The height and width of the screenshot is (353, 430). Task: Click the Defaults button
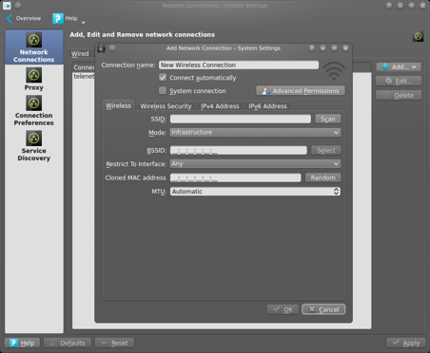[x=68, y=343]
